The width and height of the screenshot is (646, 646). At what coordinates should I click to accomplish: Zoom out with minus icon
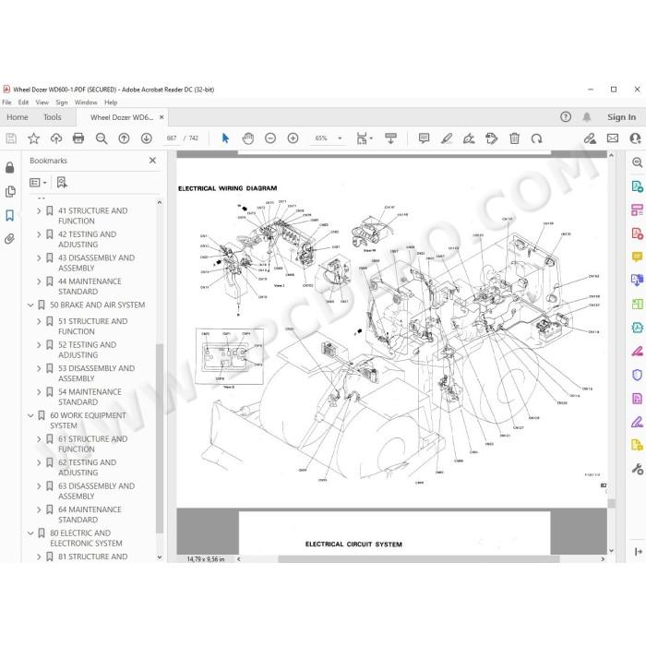click(270, 138)
